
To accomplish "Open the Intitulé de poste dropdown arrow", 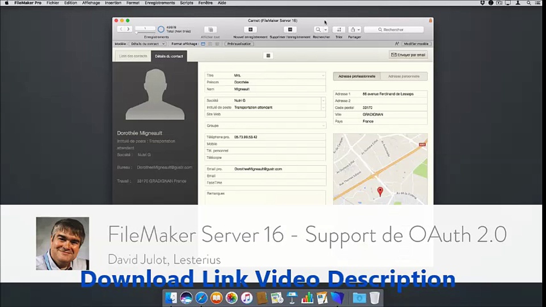I will (x=323, y=107).
